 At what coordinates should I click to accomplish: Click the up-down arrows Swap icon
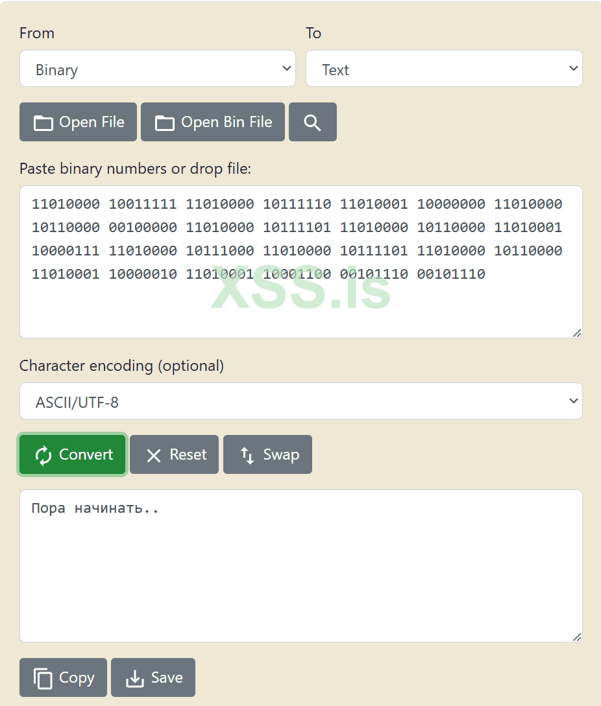click(x=247, y=455)
